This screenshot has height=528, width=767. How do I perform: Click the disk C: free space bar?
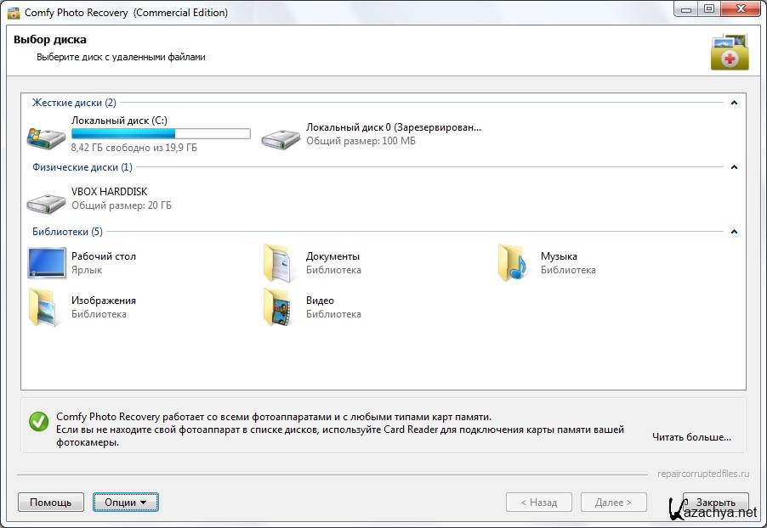point(161,133)
